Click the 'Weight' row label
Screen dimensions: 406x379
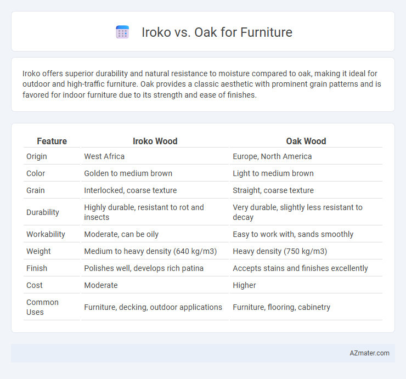38,251
